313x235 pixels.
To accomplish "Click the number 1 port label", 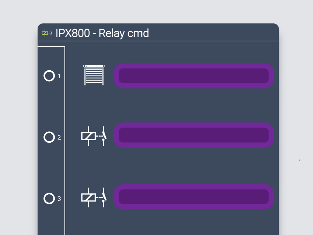I will [x=59, y=76].
